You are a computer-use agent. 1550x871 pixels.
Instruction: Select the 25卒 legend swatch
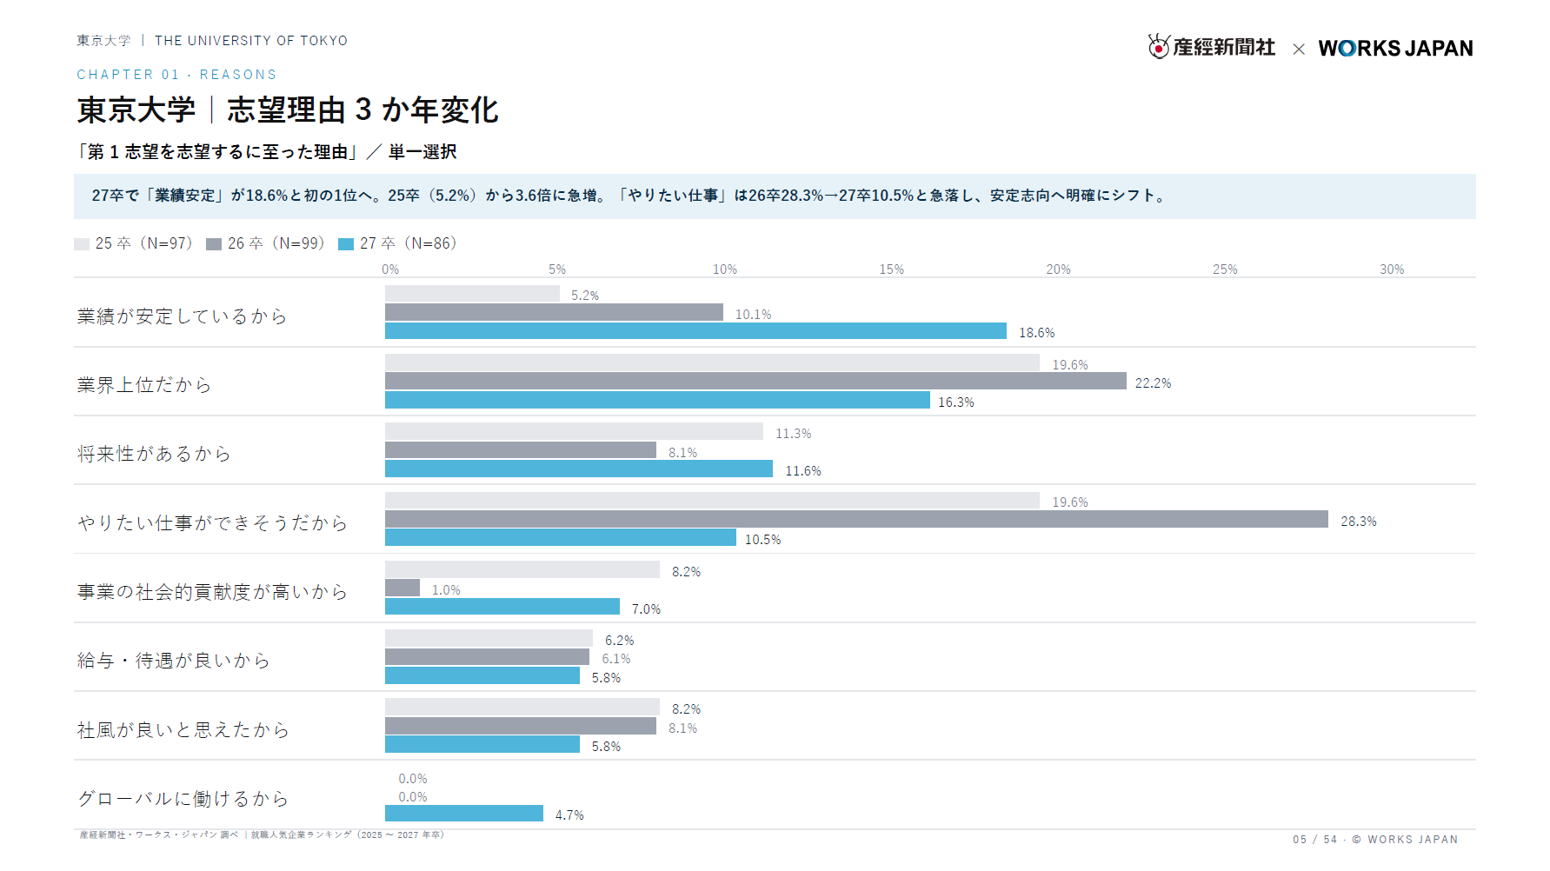tap(82, 244)
